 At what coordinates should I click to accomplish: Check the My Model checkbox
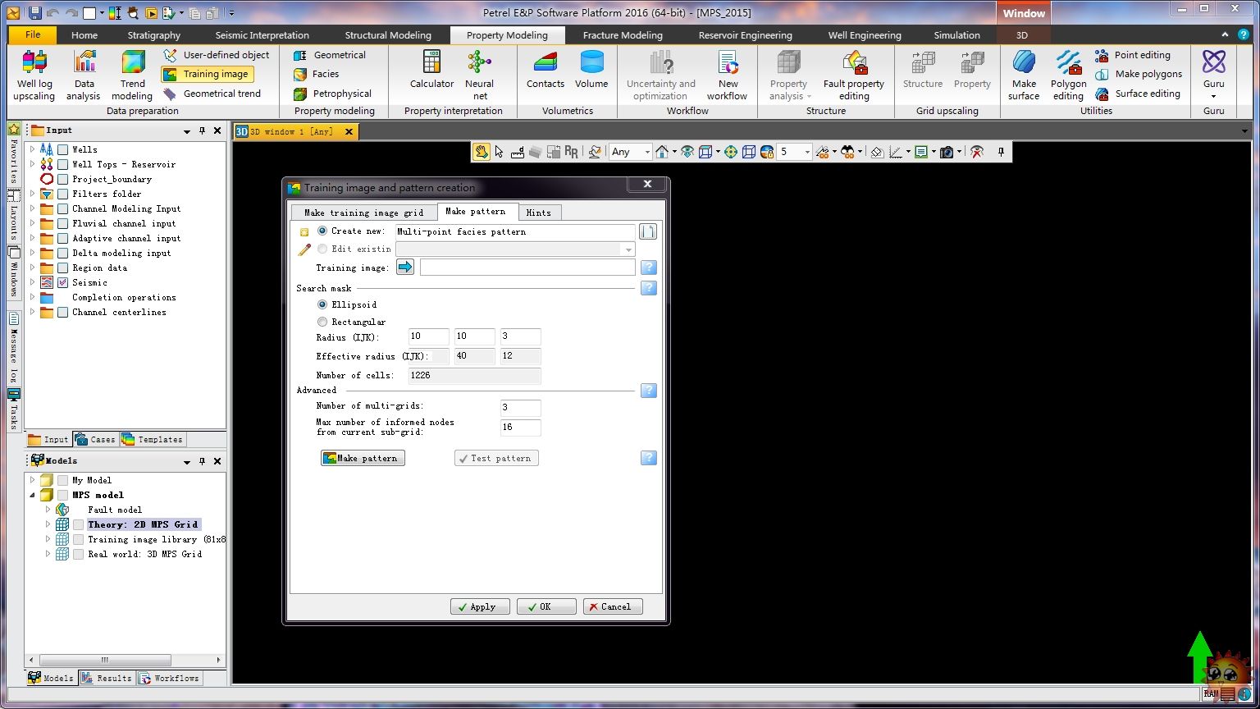[62, 480]
